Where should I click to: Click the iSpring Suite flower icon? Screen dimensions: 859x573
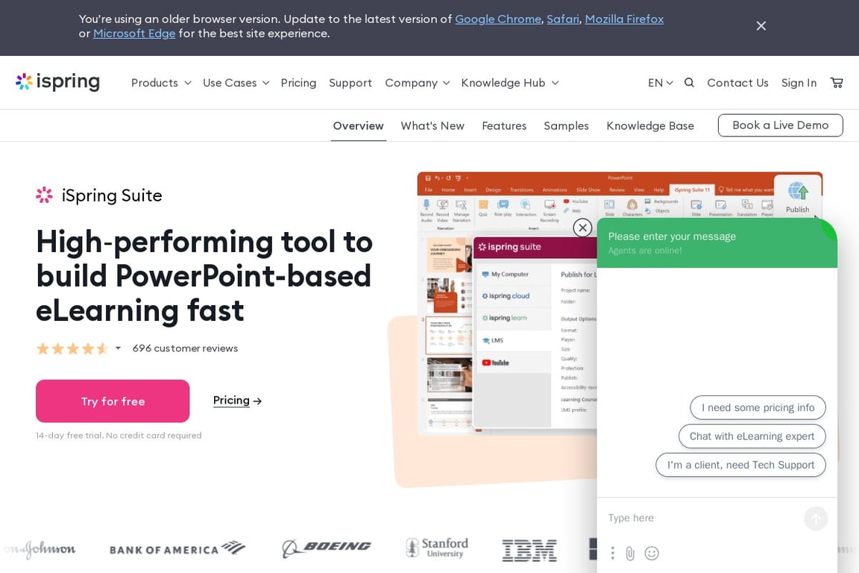tap(45, 195)
